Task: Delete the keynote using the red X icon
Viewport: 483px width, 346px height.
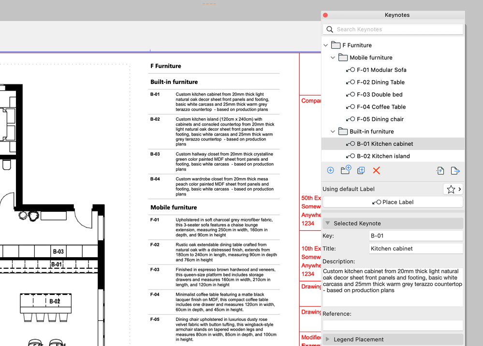Action: [377, 170]
